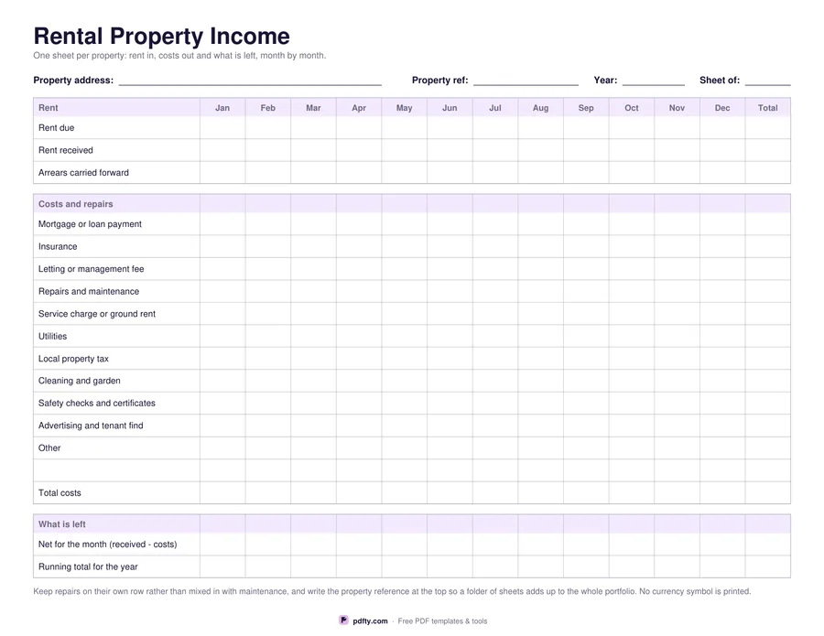Click the 'Rent due' row label
The width and height of the screenshot is (824, 636).
[56, 127]
